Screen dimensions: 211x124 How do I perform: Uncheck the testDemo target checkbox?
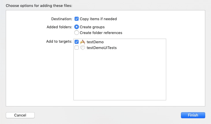pyautogui.click(x=77, y=42)
